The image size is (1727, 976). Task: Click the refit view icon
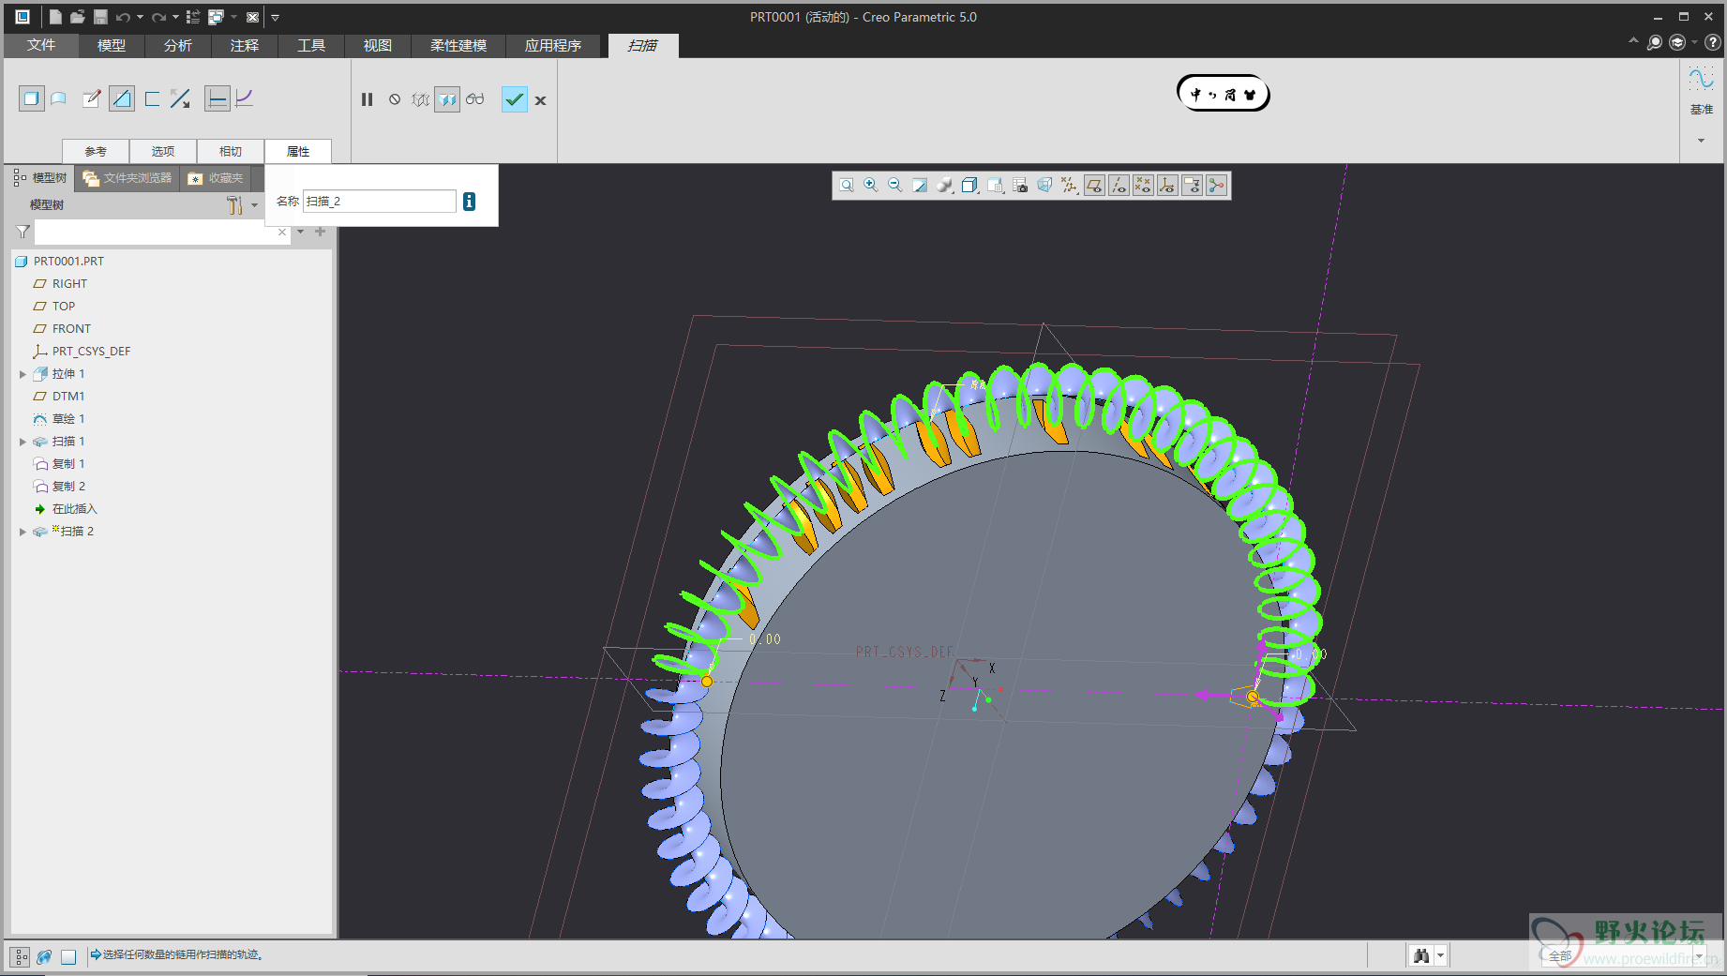tap(847, 186)
